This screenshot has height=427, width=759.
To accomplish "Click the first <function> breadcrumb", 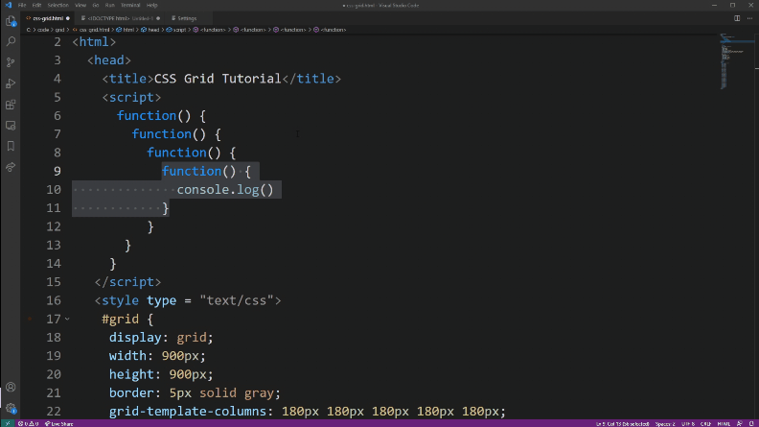I will coord(210,30).
